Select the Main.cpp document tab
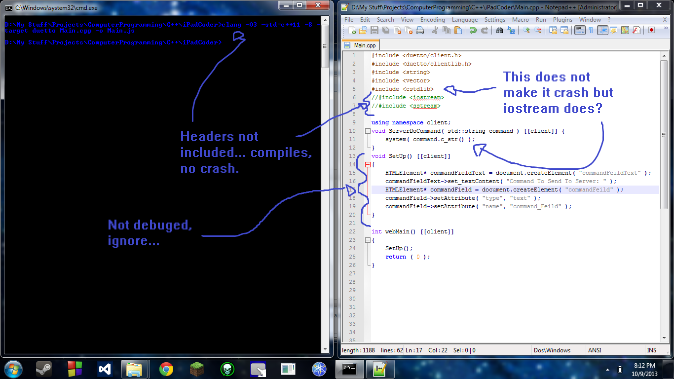Screen dimensions: 674x379 pyautogui.click(x=361, y=45)
